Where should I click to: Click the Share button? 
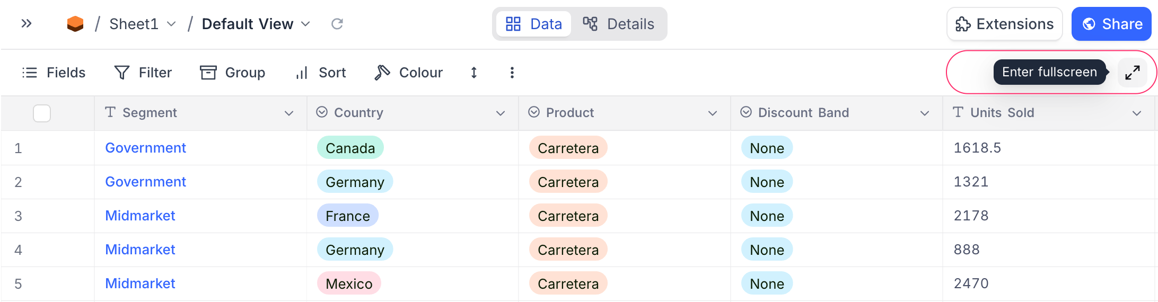tap(1111, 24)
